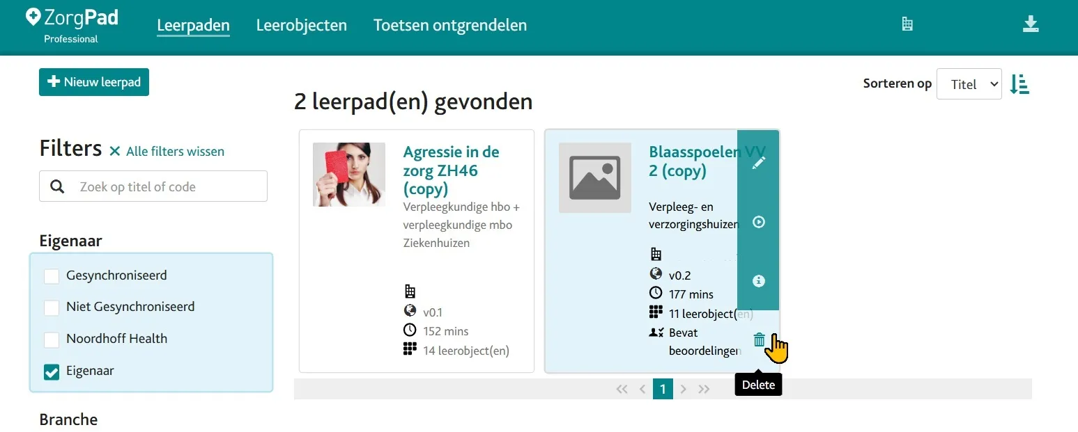Click the Agressie in de zorg thumbnail image
Image resolution: width=1078 pixels, height=432 pixels.
pyautogui.click(x=349, y=175)
